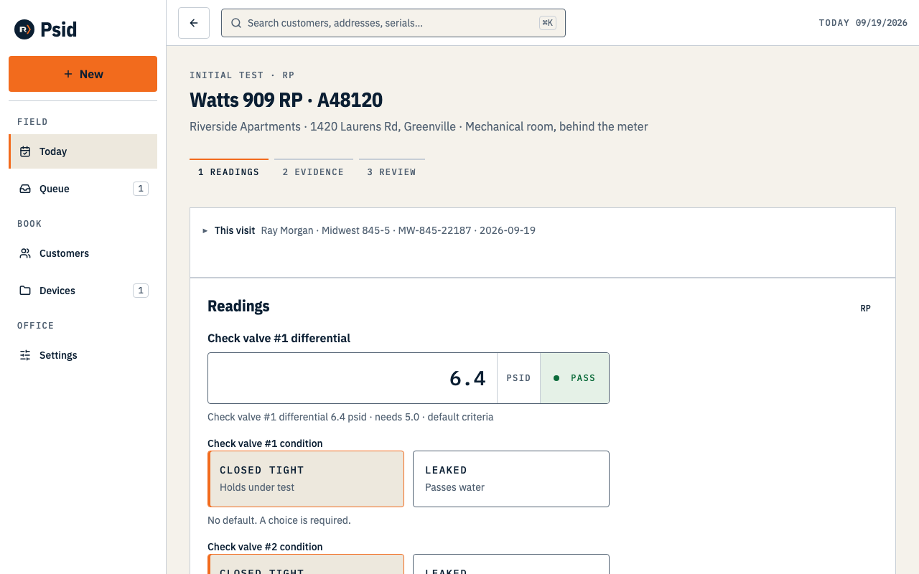
Task: Click the Check valve #1 differential input
Action: tap(353, 378)
